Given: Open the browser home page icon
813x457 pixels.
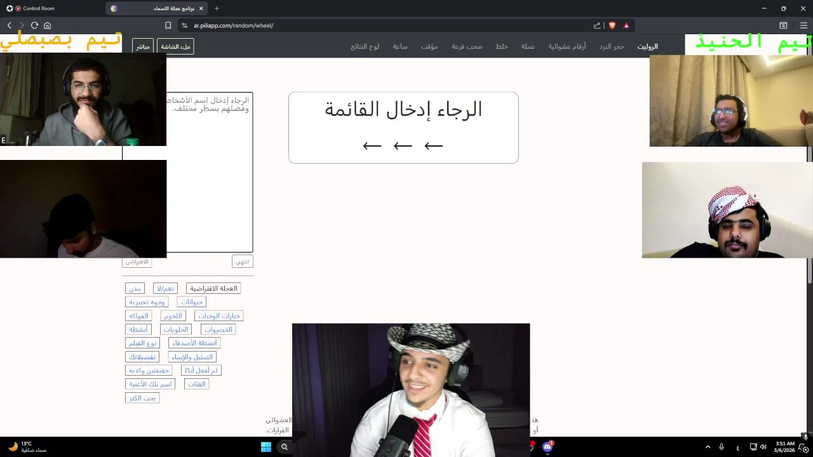Looking at the screenshot, I should pyautogui.click(x=47, y=25).
